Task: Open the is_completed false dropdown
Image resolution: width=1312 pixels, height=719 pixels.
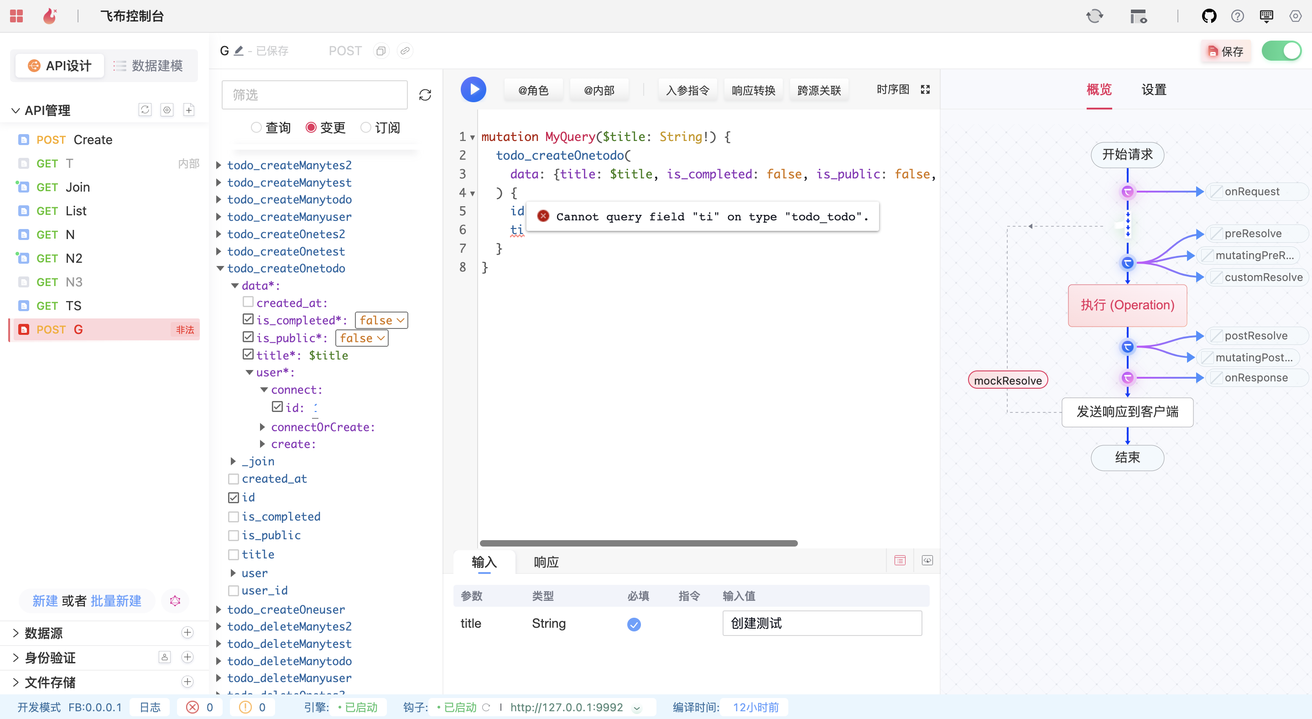Action: [381, 320]
